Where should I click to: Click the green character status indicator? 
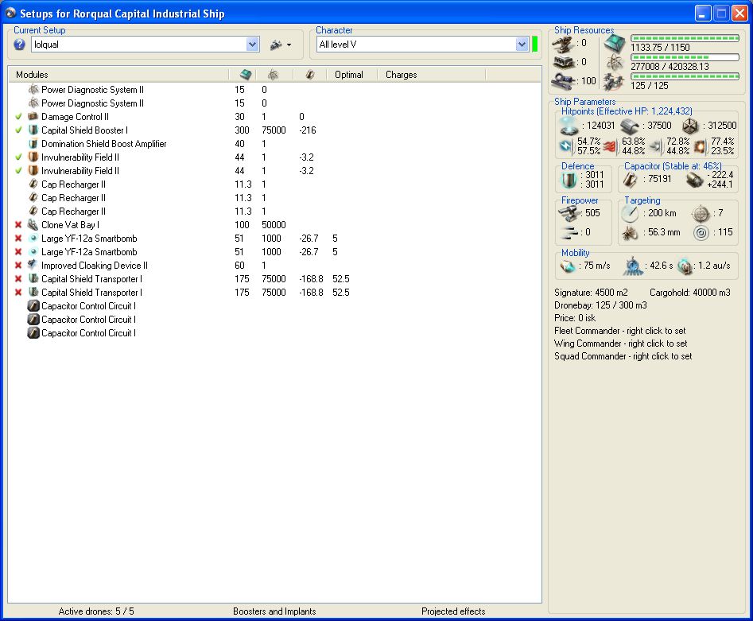[534, 45]
